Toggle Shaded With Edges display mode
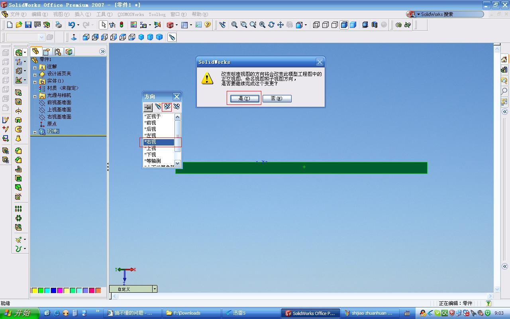 [x=344, y=25]
